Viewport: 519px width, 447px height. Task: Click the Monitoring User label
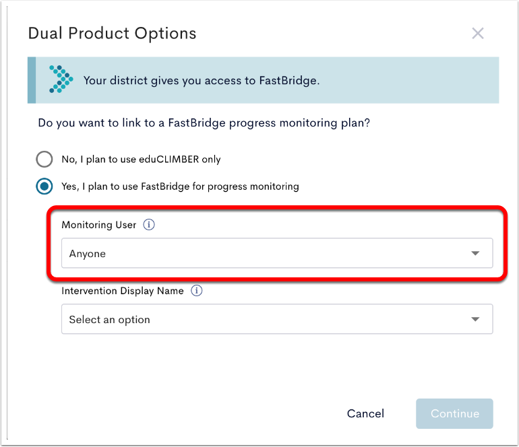click(99, 225)
